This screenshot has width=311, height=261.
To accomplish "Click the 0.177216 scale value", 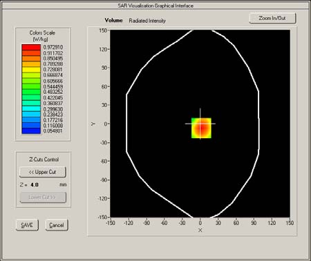I will [53, 120].
